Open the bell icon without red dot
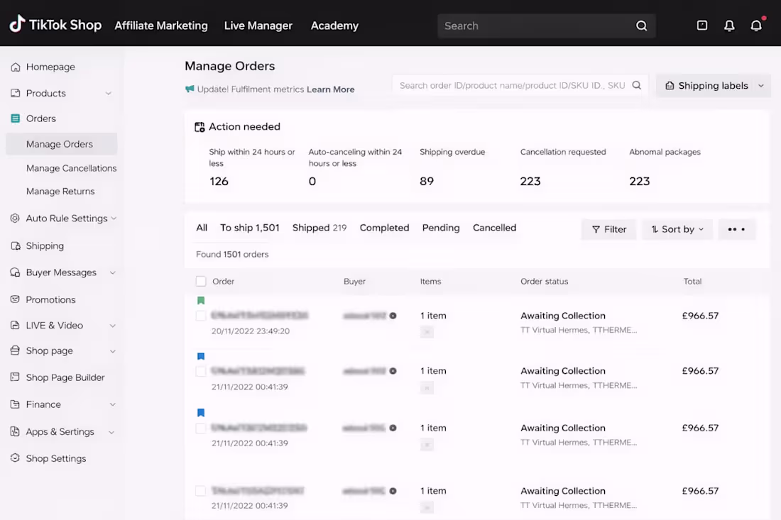Viewport: 781px width, 520px height. (729, 26)
